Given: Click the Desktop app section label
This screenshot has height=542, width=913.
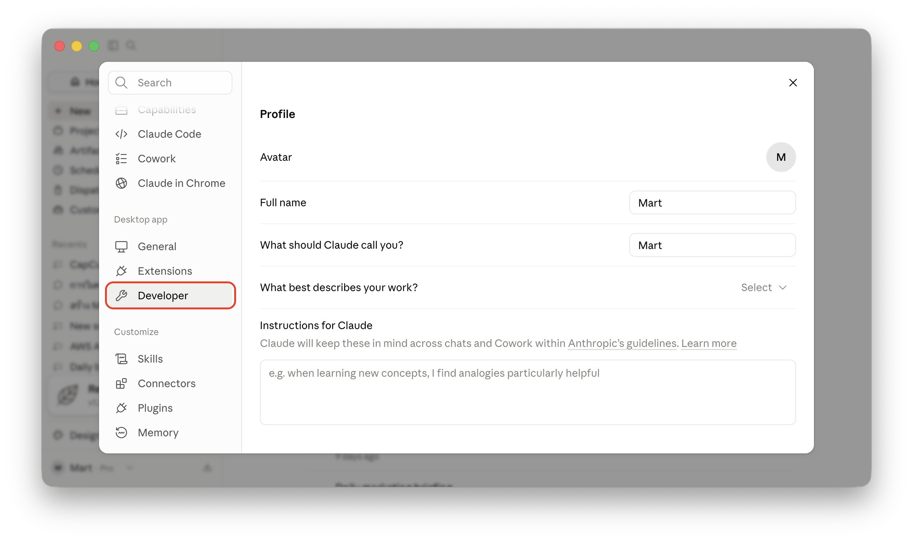Looking at the screenshot, I should point(141,220).
